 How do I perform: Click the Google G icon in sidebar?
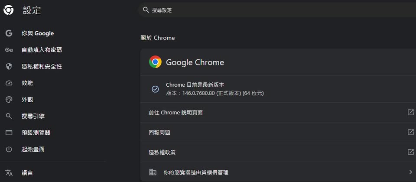click(9, 33)
